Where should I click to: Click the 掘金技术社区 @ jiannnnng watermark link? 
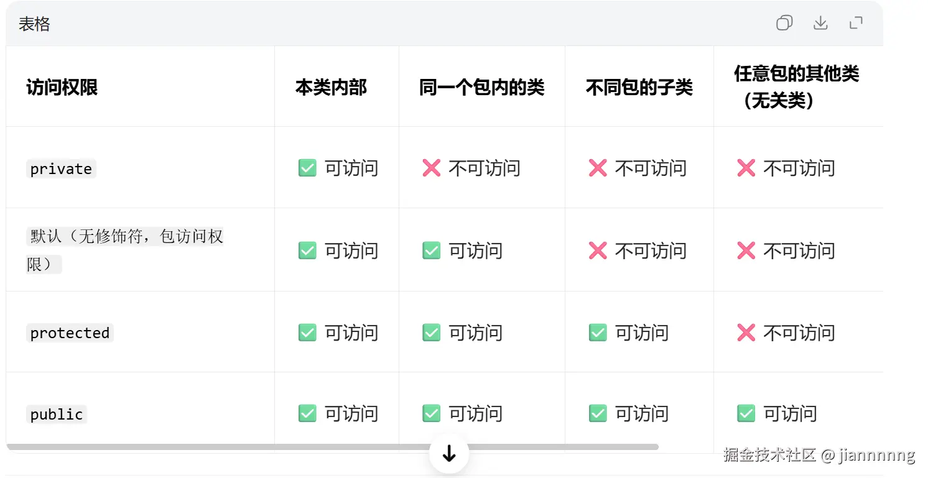[x=819, y=456]
